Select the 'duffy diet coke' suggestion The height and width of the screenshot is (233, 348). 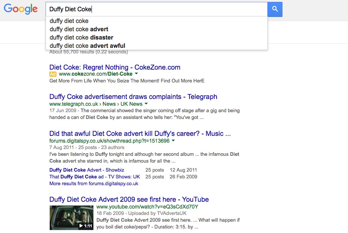pos(156,21)
